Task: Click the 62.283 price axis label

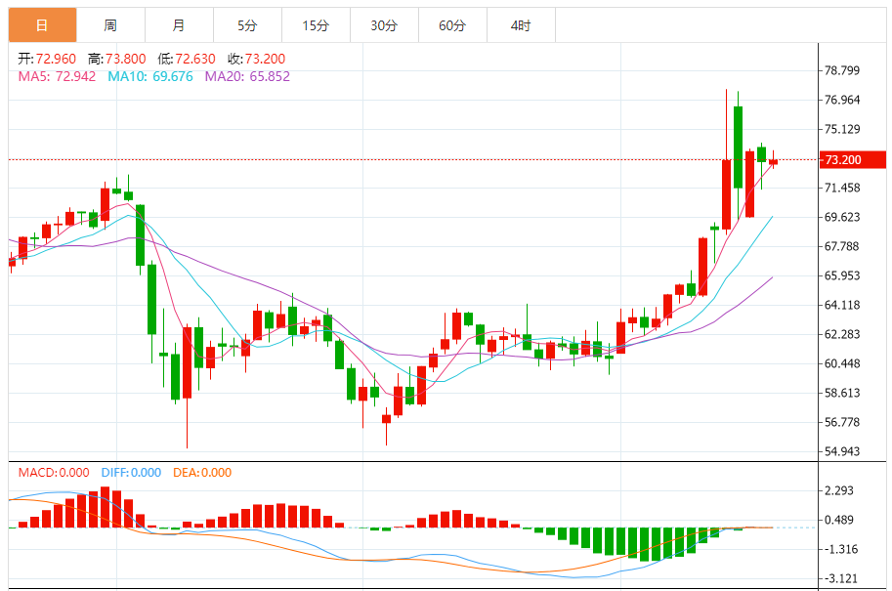Action: click(x=842, y=334)
